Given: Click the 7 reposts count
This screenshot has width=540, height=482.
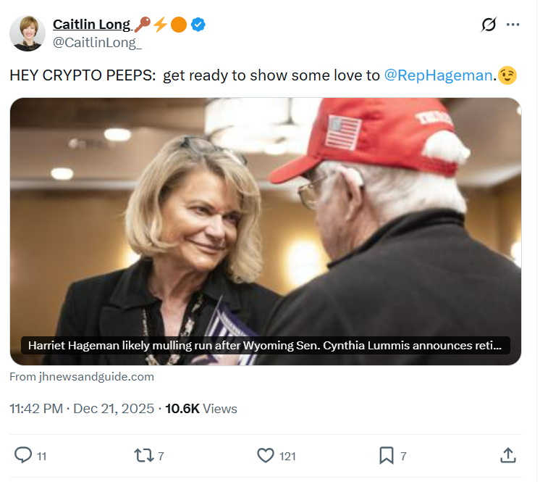Looking at the screenshot, I should 161,456.
